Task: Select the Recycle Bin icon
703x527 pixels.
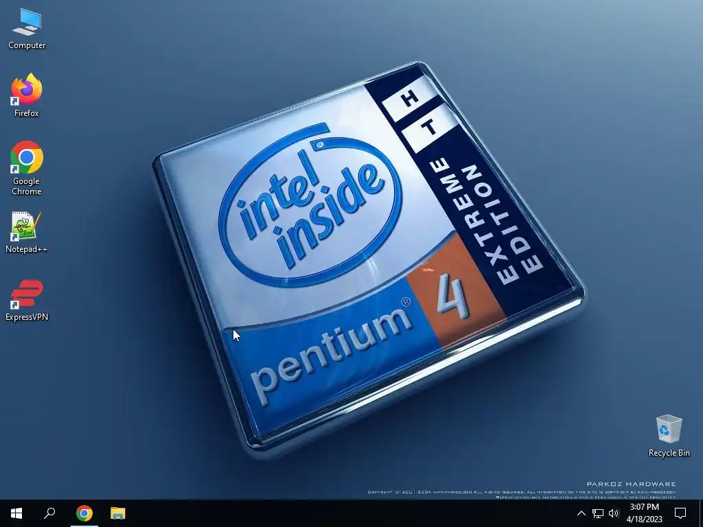Action: [x=669, y=436]
